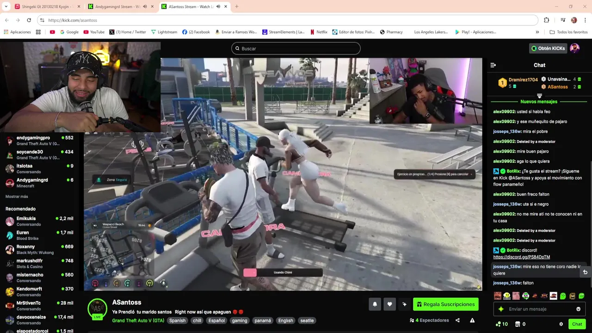Open Todos los favoritos folder
Viewport: 592px width, 333px height.
[568, 32]
